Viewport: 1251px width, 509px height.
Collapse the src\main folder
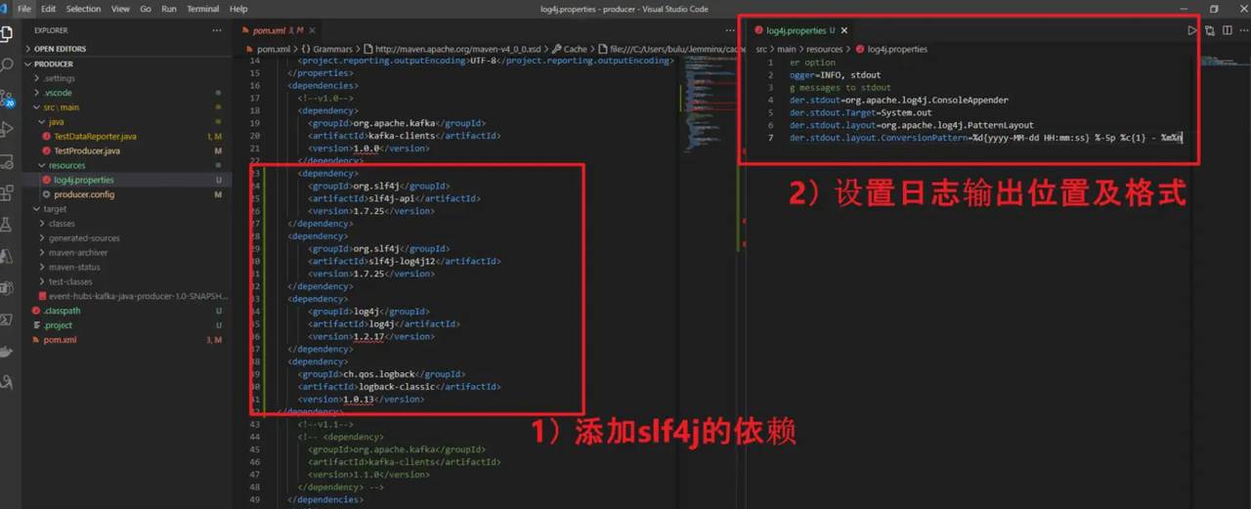pos(125,107)
